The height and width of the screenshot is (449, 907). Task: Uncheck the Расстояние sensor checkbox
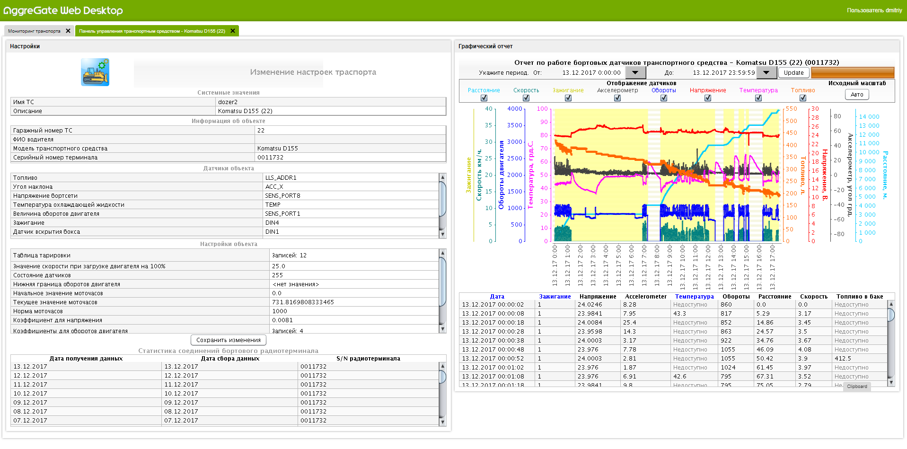pyautogui.click(x=484, y=98)
